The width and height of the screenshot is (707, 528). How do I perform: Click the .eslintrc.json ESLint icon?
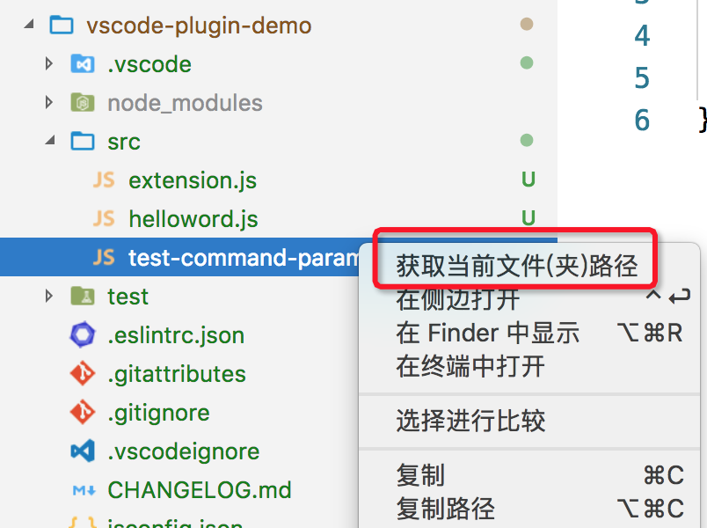tap(83, 335)
